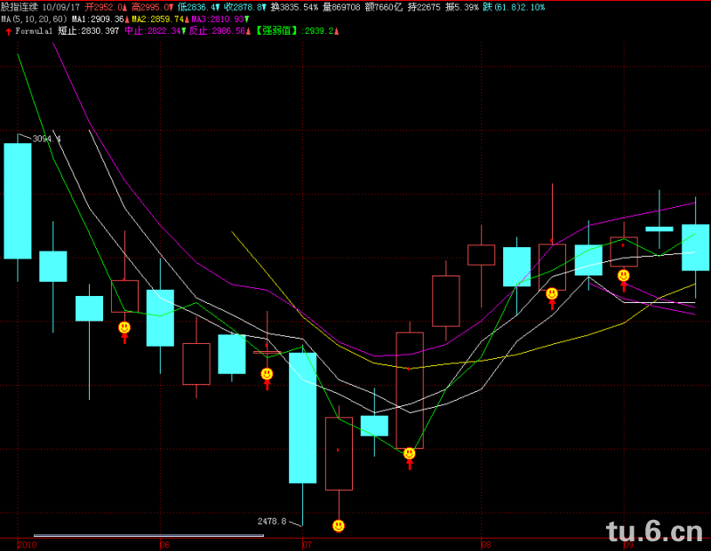This screenshot has height=551, width=711.
Task: Click the first large cyan candle at 3094.4 high
Action: 18,200
